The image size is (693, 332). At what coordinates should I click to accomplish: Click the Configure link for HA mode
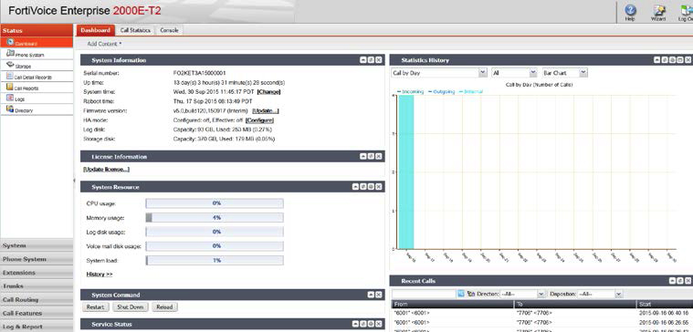pos(260,120)
